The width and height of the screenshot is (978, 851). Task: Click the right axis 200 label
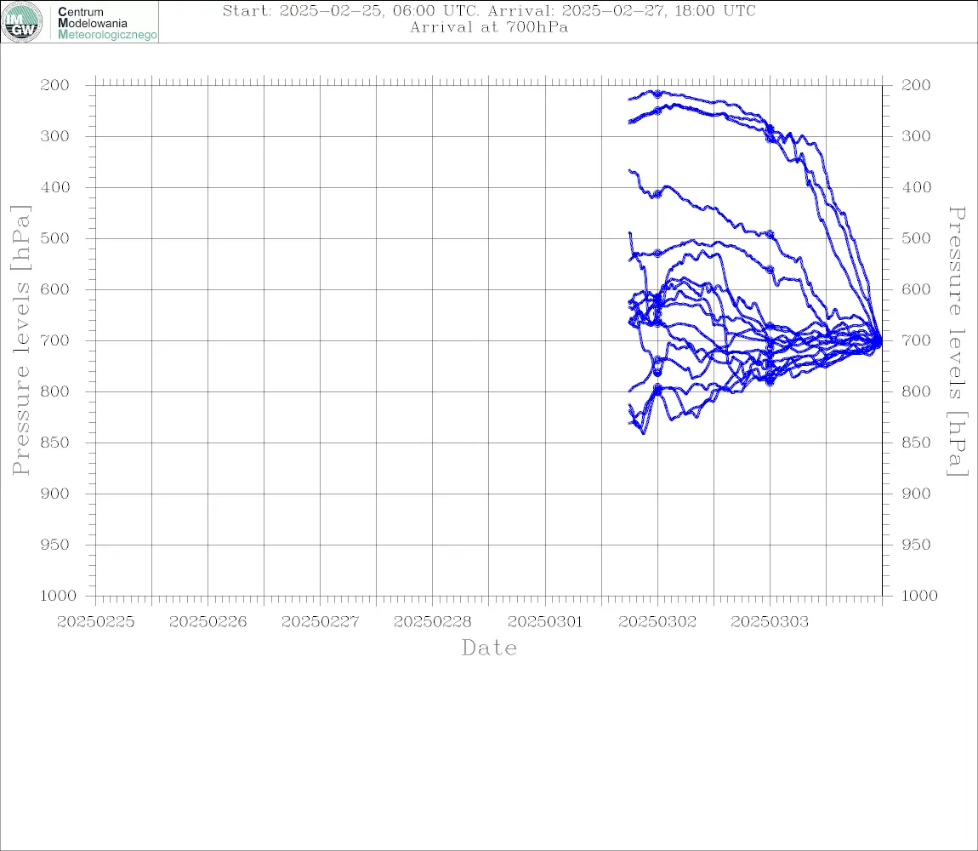916,85
